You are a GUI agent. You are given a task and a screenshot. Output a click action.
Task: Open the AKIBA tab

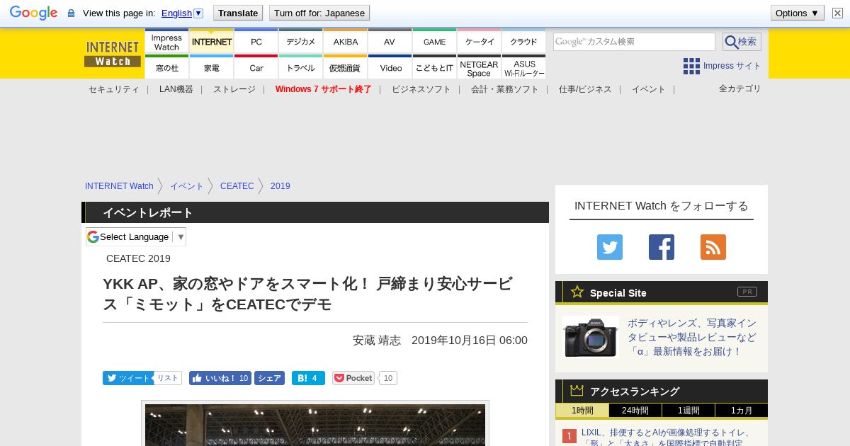pyautogui.click(x=345, y=41)
